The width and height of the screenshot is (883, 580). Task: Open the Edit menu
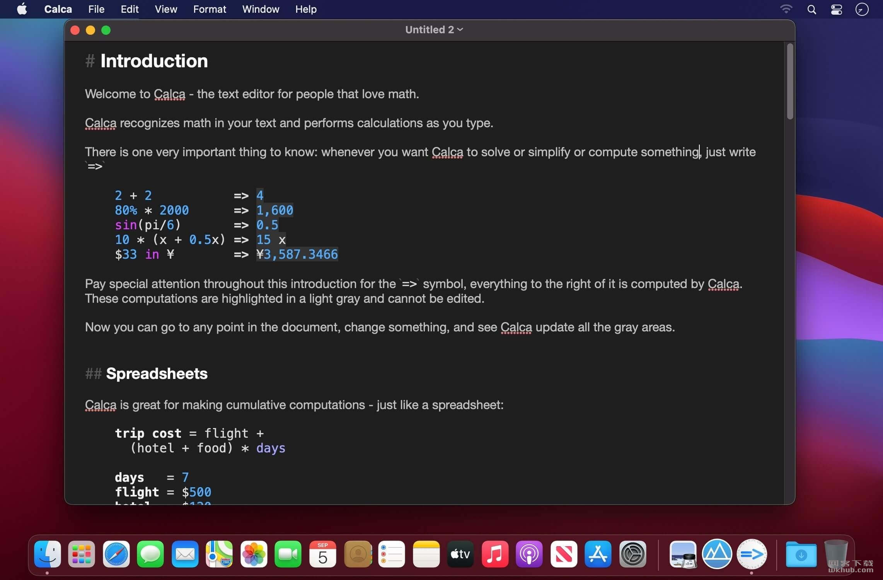[x=130, y=9]
